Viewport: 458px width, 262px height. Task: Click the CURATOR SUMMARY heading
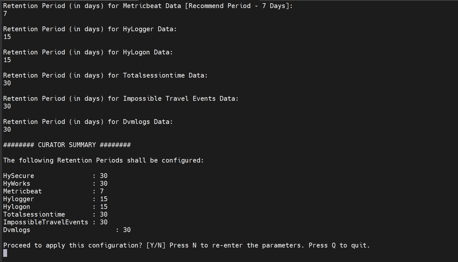coord(67,145)
